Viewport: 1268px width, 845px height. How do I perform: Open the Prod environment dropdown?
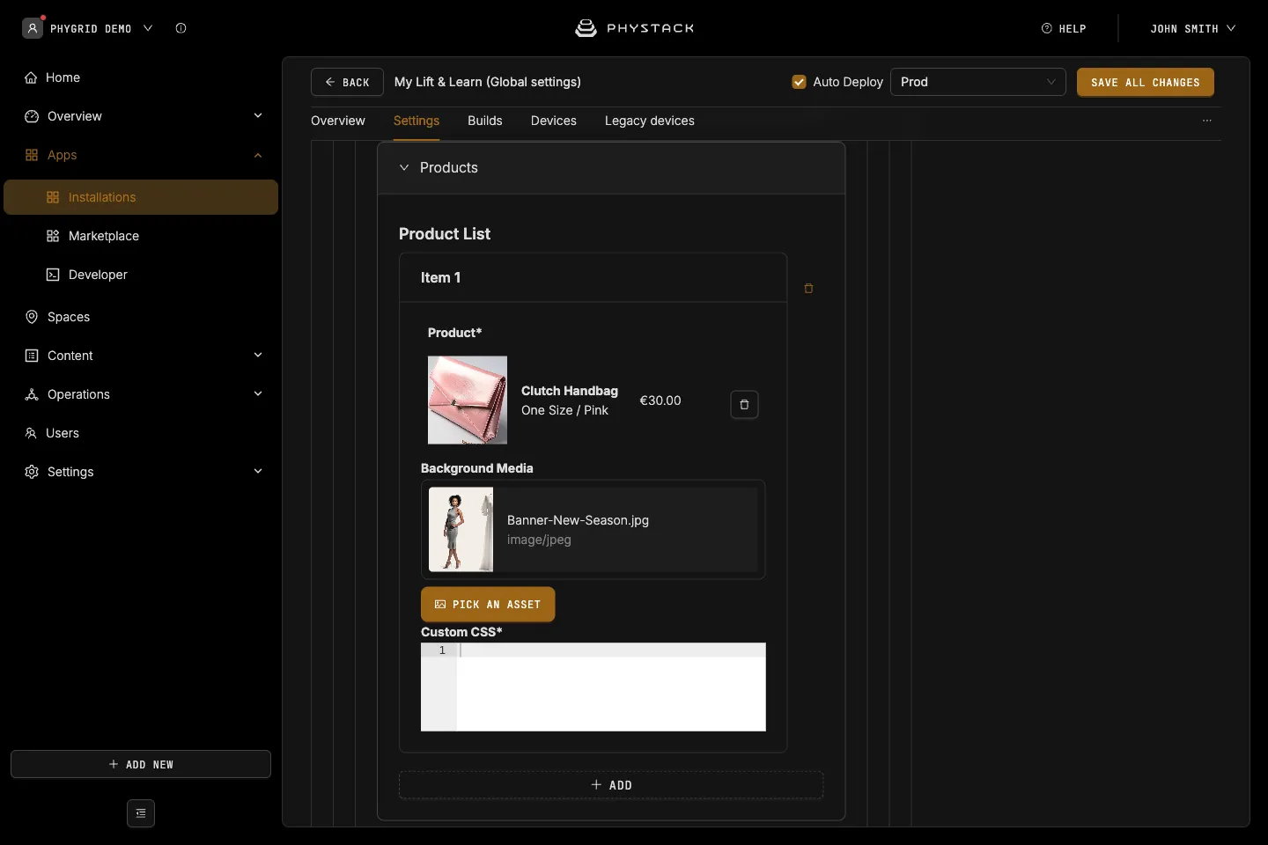978,82
